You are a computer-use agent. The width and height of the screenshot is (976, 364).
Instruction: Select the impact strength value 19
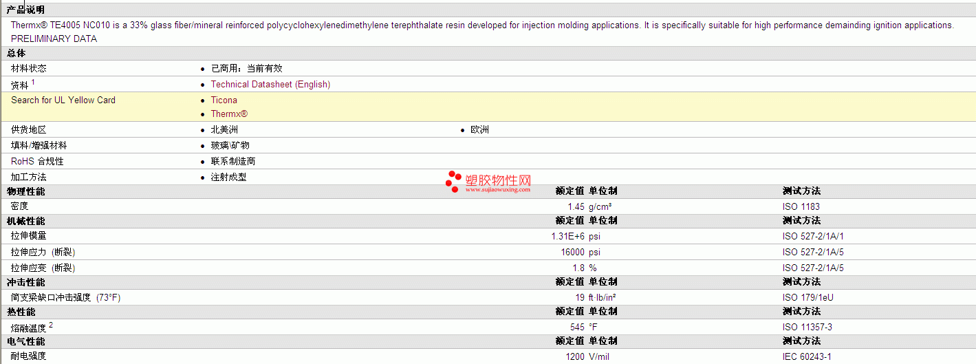[580, 297]
